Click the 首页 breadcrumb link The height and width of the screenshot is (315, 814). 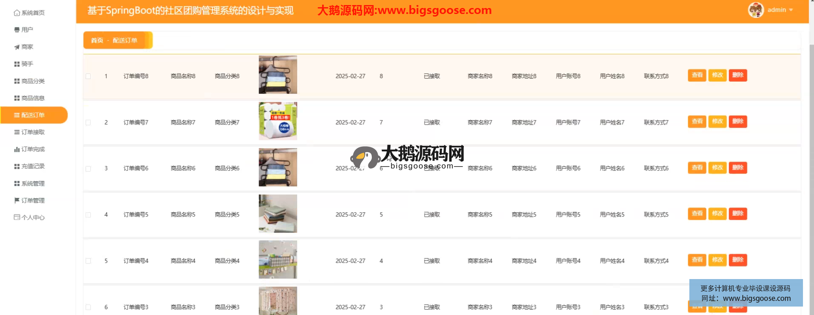tap(97, 40)
